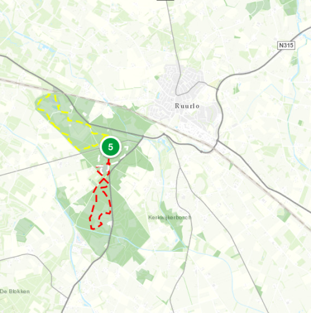
Task: Click the white bracket-shaped segment right of marker 5
Action: tap(126, 148)
